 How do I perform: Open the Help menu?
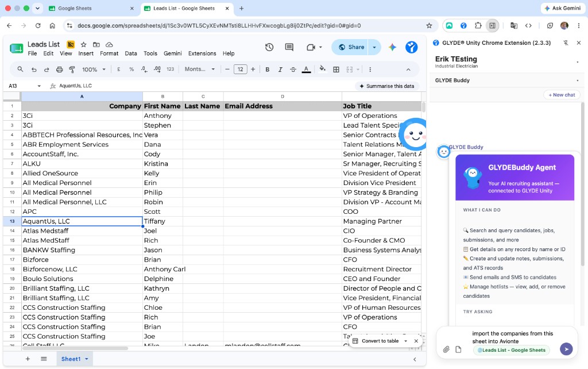click(229, 53)
